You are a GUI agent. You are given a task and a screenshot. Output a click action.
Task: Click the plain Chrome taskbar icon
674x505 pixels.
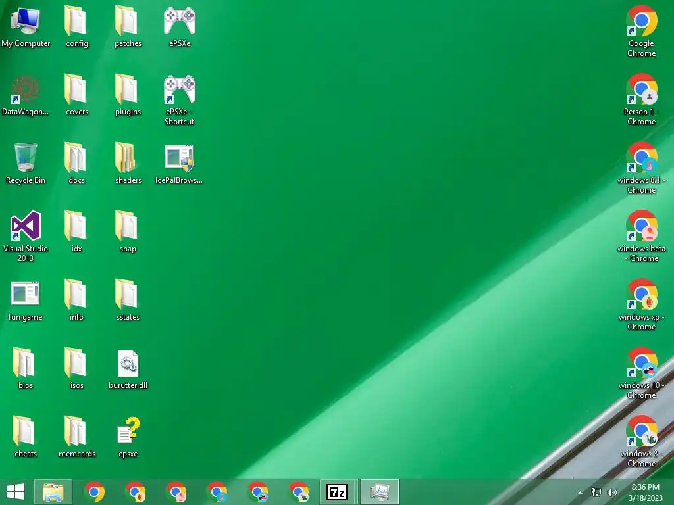(x=95, y=492)
